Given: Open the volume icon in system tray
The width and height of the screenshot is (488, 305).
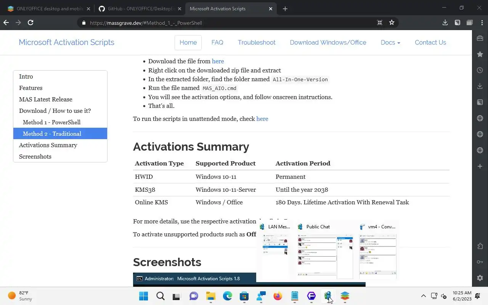Looking at the screenshot, I should tap(444, 296).
